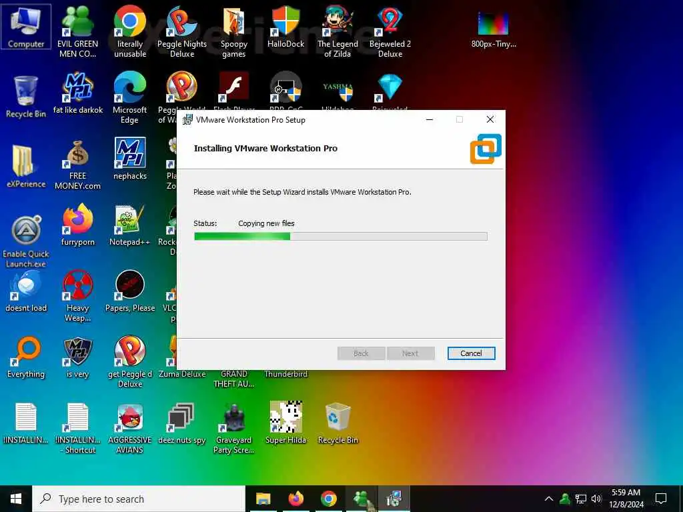Run Enable Quick Launch.exe
This screenshot has width=683, height=512.
tap(26, 241)
